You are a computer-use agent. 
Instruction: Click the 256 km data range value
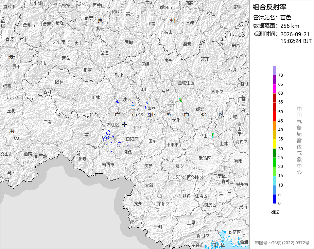290,26
